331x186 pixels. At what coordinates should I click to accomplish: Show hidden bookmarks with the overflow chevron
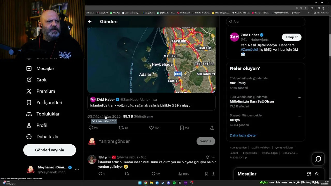(309, 13)
